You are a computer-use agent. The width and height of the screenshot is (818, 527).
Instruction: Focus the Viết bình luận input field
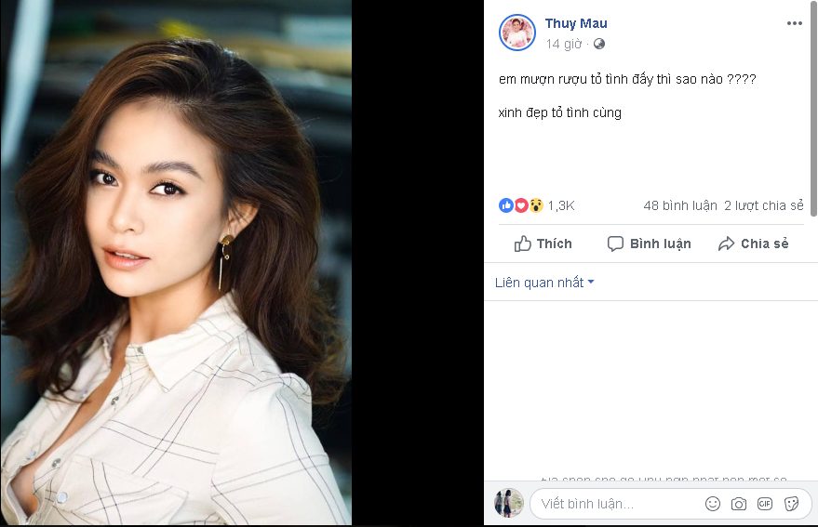click(614, 504)
